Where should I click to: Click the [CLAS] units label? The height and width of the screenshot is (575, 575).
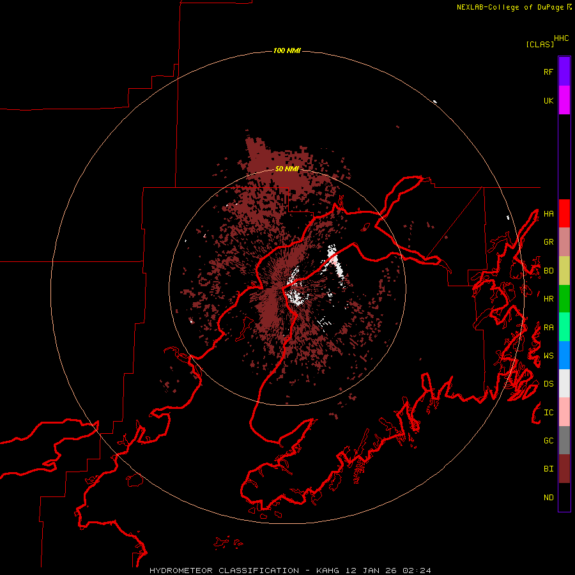point(540,44)
